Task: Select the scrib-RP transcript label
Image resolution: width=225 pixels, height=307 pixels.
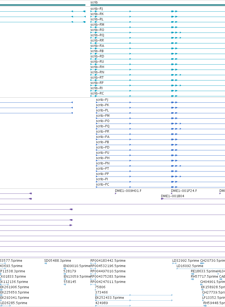Action: click(x=97, y=83)
